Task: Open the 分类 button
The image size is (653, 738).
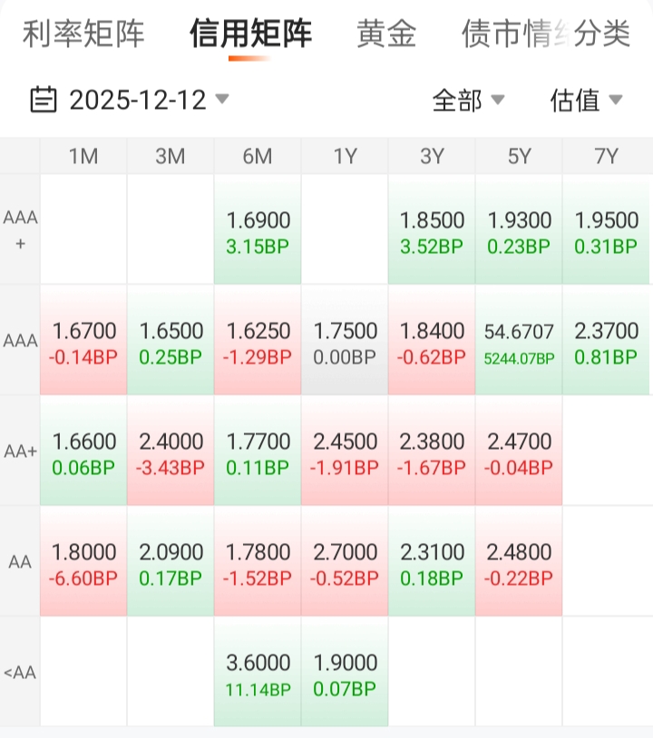Action: click(602, 34)
